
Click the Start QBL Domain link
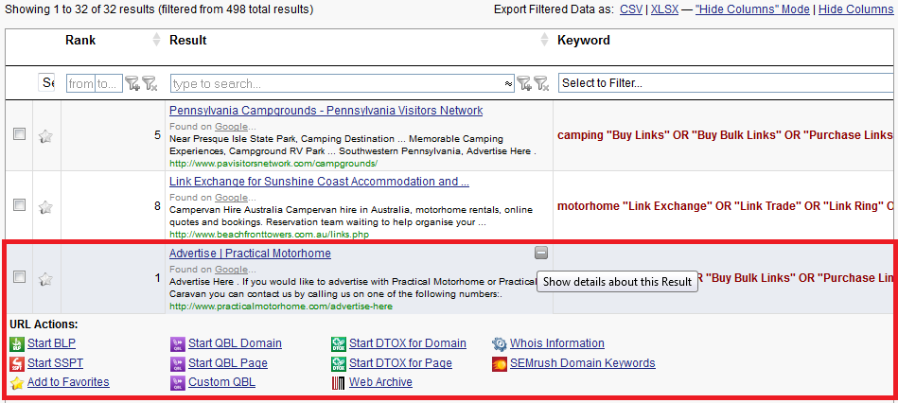pos(235,343)
